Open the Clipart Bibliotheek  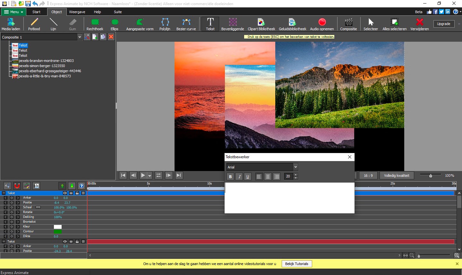(x=261, y=24)
